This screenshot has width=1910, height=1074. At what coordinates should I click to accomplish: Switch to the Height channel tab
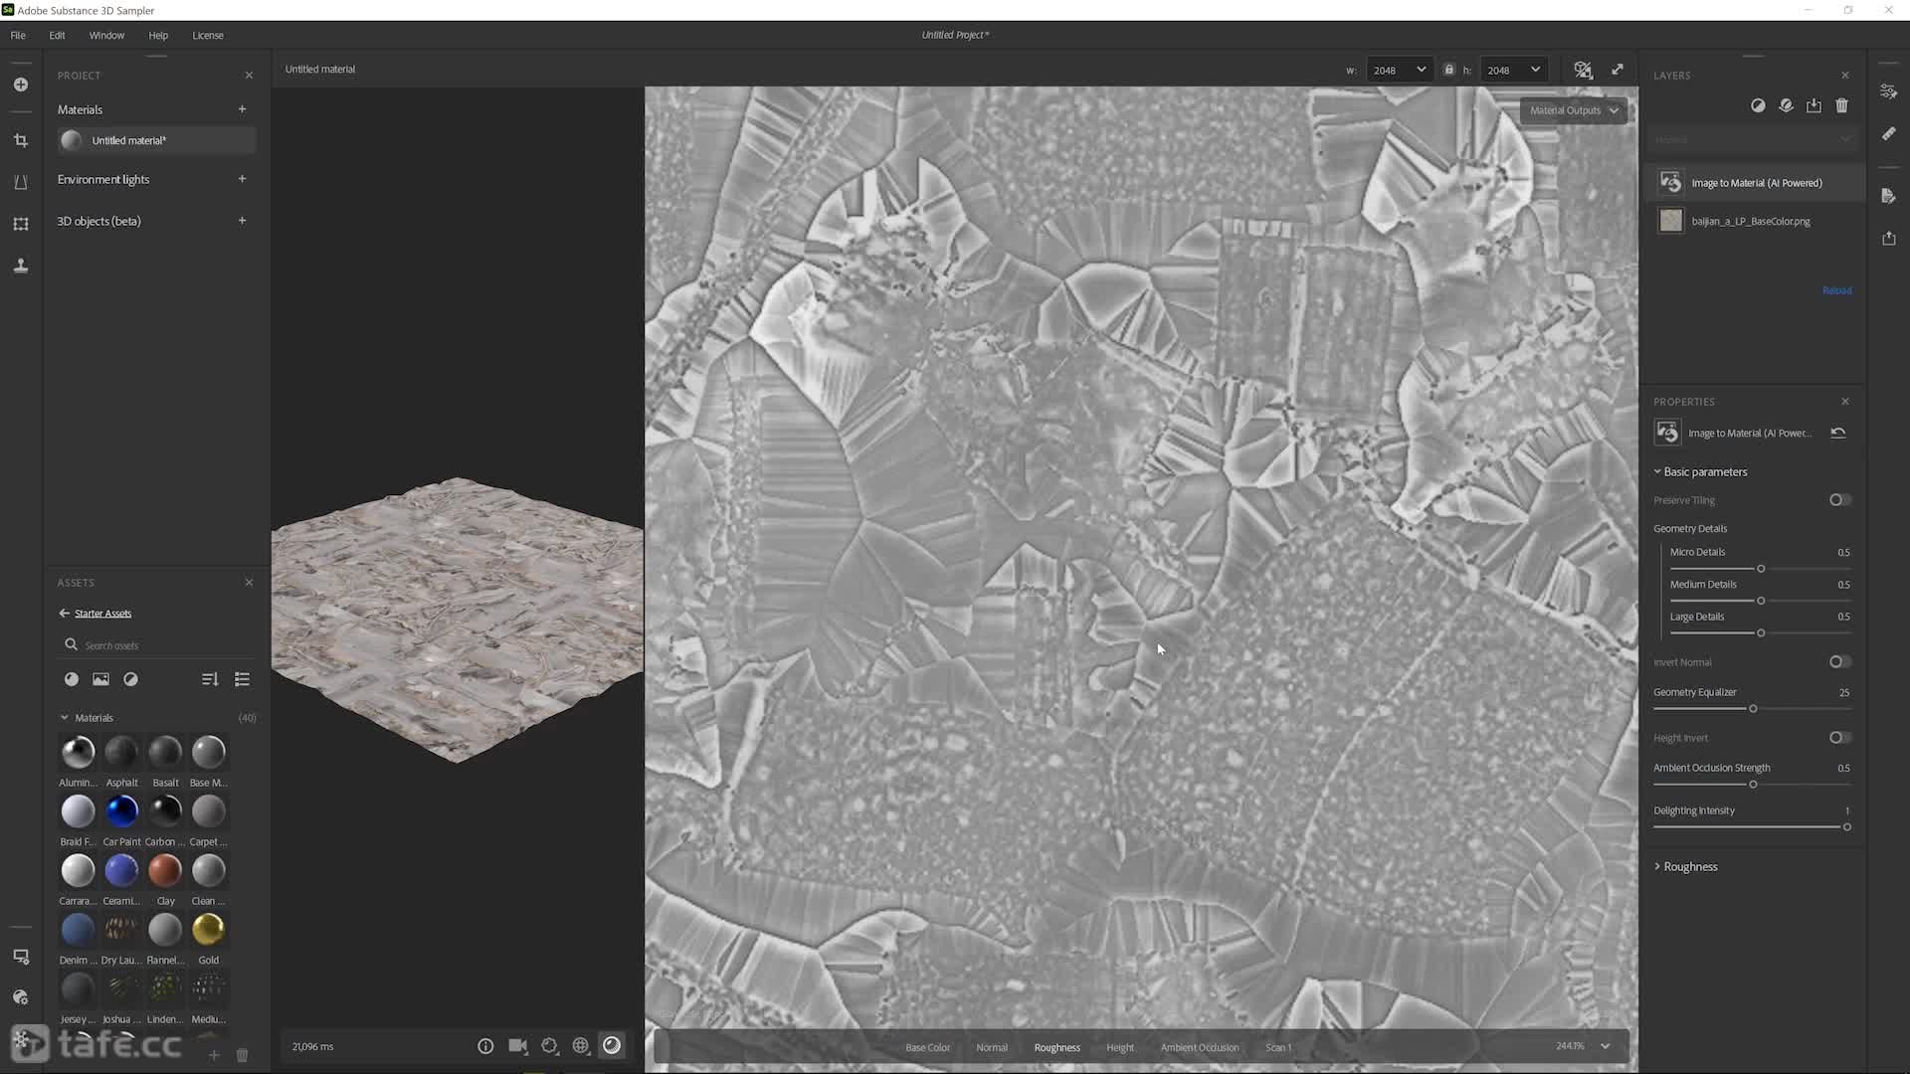[1120, 1047]
